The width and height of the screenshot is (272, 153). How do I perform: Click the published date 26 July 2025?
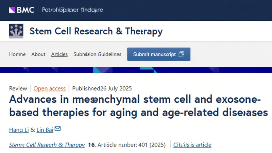[x=116, y=89]
